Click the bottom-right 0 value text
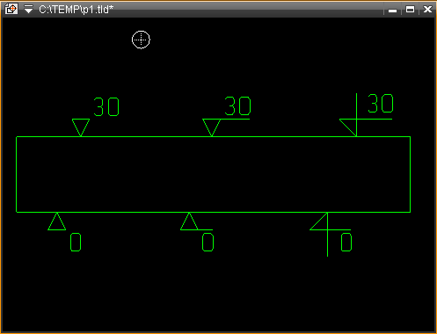Screen dimensions: 437x334 coord(346,242)
